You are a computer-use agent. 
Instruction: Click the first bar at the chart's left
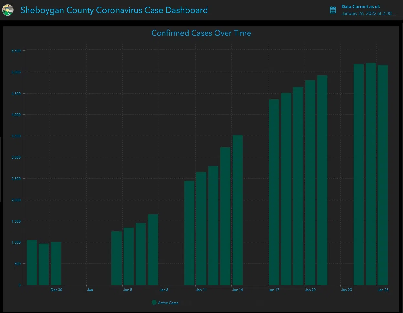click(32, 263)
